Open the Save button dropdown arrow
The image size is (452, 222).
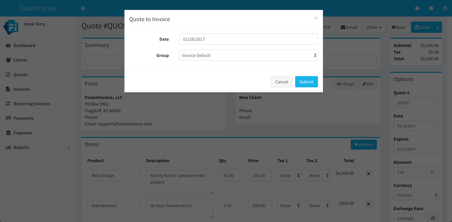(x=438, y=27)
